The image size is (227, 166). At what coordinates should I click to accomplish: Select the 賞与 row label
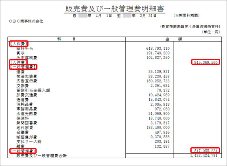(20, 53)
